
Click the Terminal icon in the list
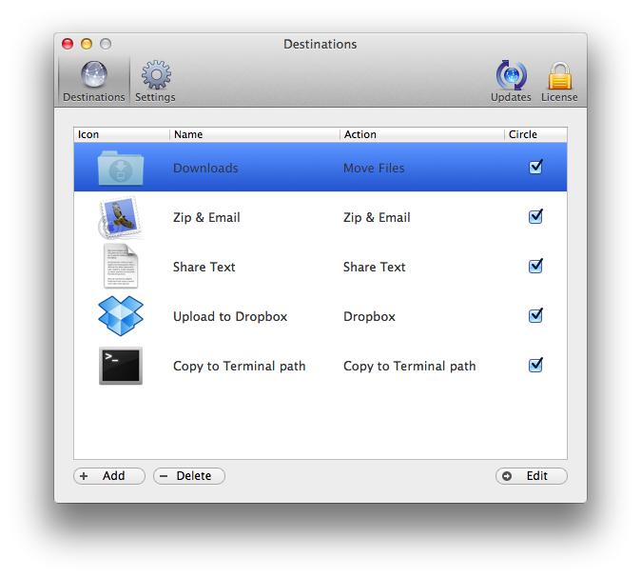pos(121,366)
